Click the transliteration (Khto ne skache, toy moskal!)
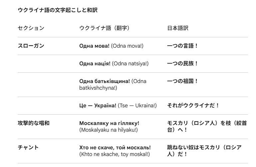The width and height of the screenshot is (256, 167). tap(115, 154)
